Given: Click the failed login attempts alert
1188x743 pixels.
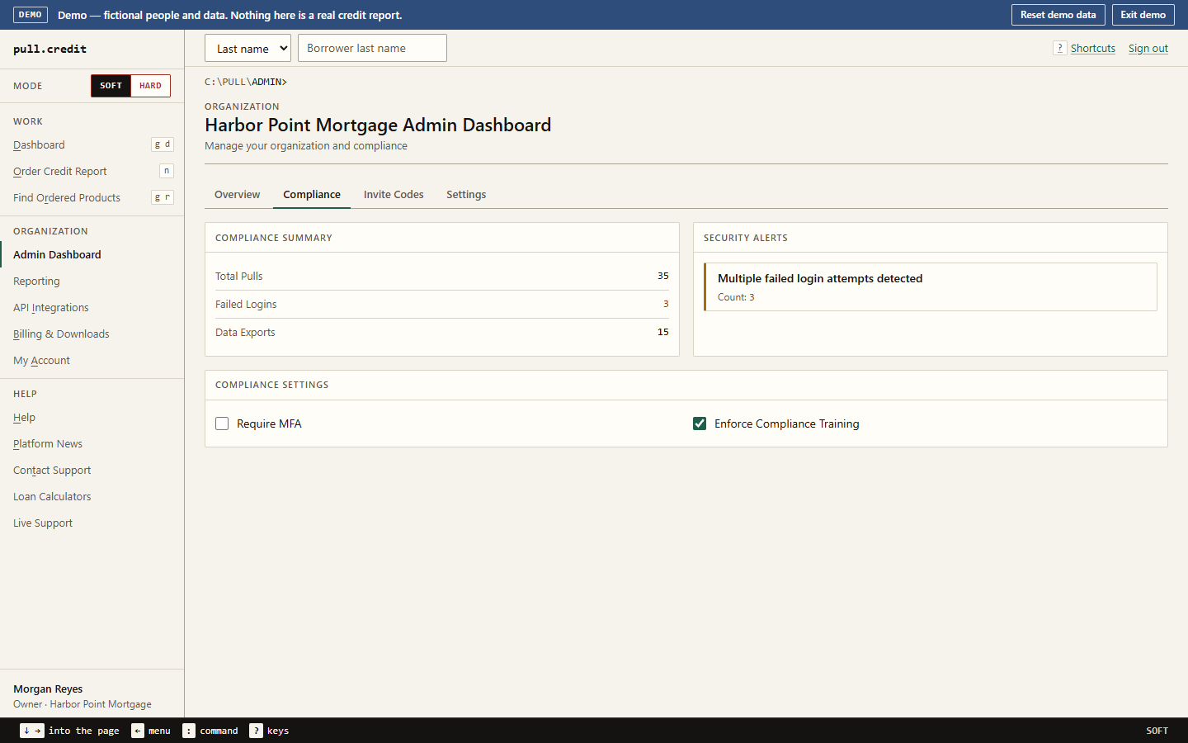Looking at the screenshot, I should tap(931, 286).
